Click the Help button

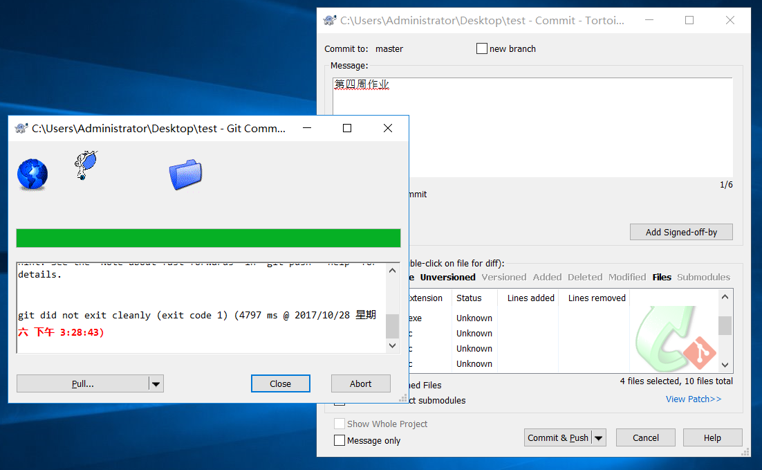point(712,438)
